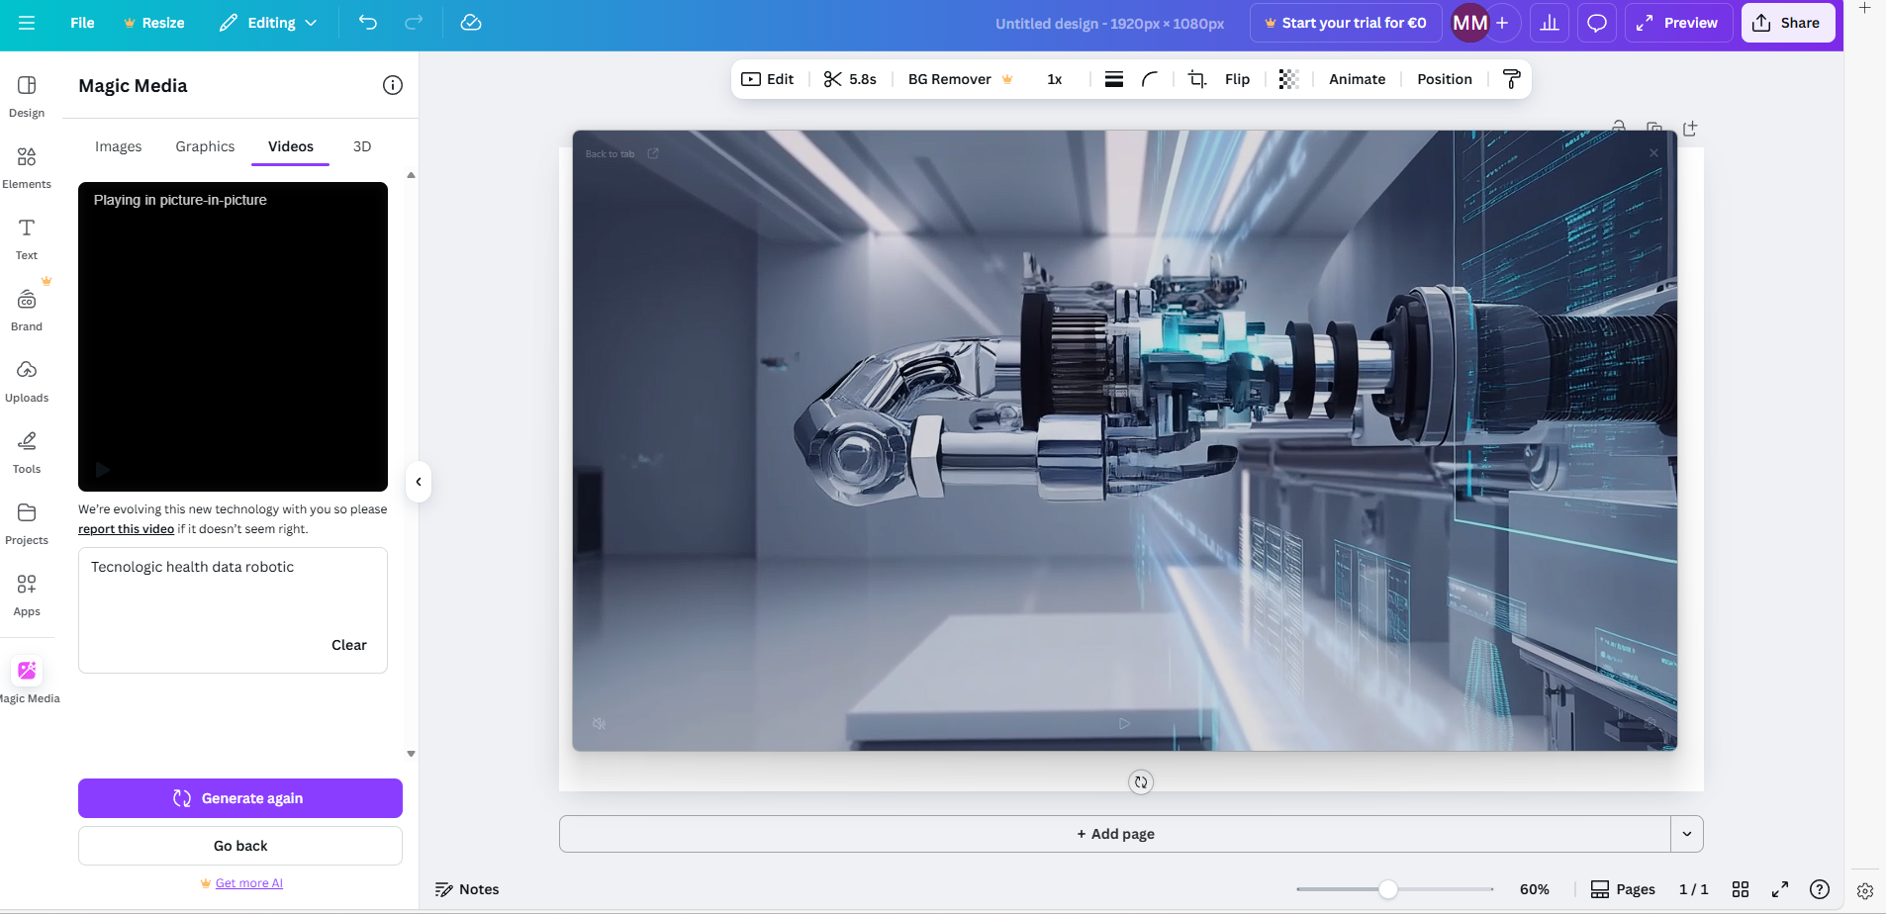Open the transparency checkerboard icon
The image size is (1886, 914).
[1287, 79]
